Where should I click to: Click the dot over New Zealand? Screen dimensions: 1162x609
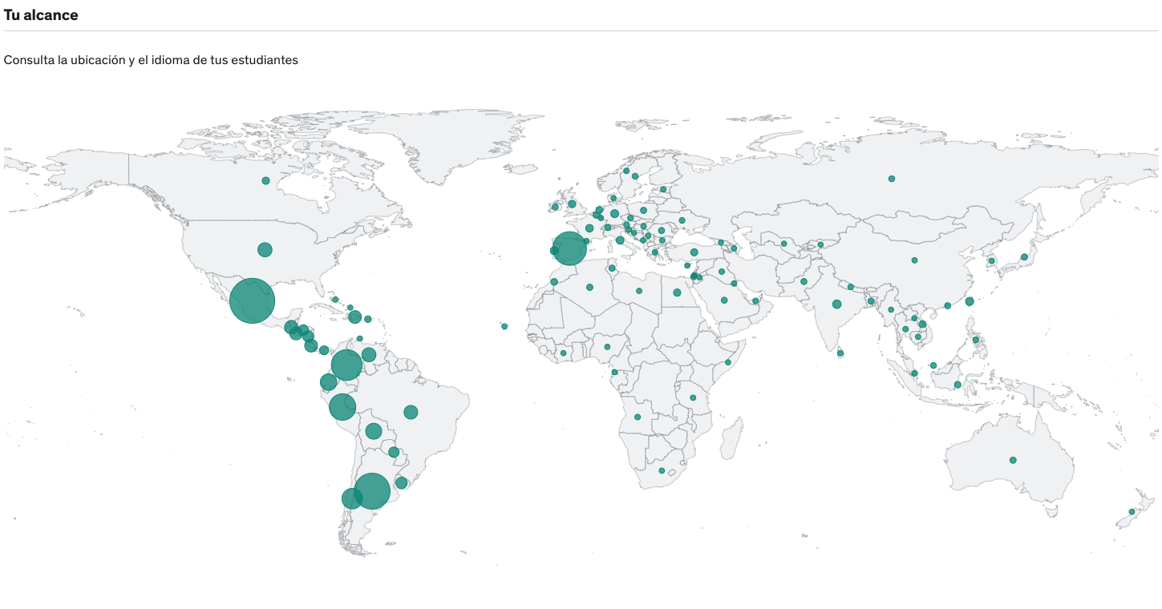[x=1132, y=511]
